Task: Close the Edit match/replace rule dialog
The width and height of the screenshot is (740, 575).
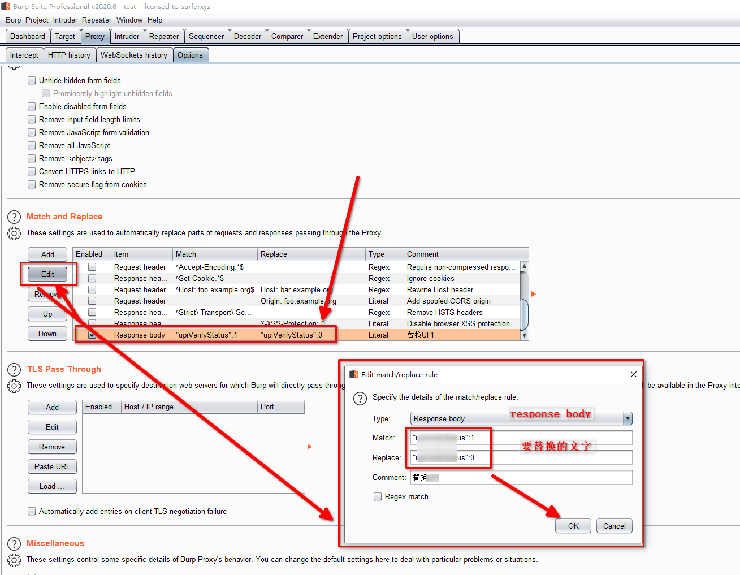Action: [633, 374]
